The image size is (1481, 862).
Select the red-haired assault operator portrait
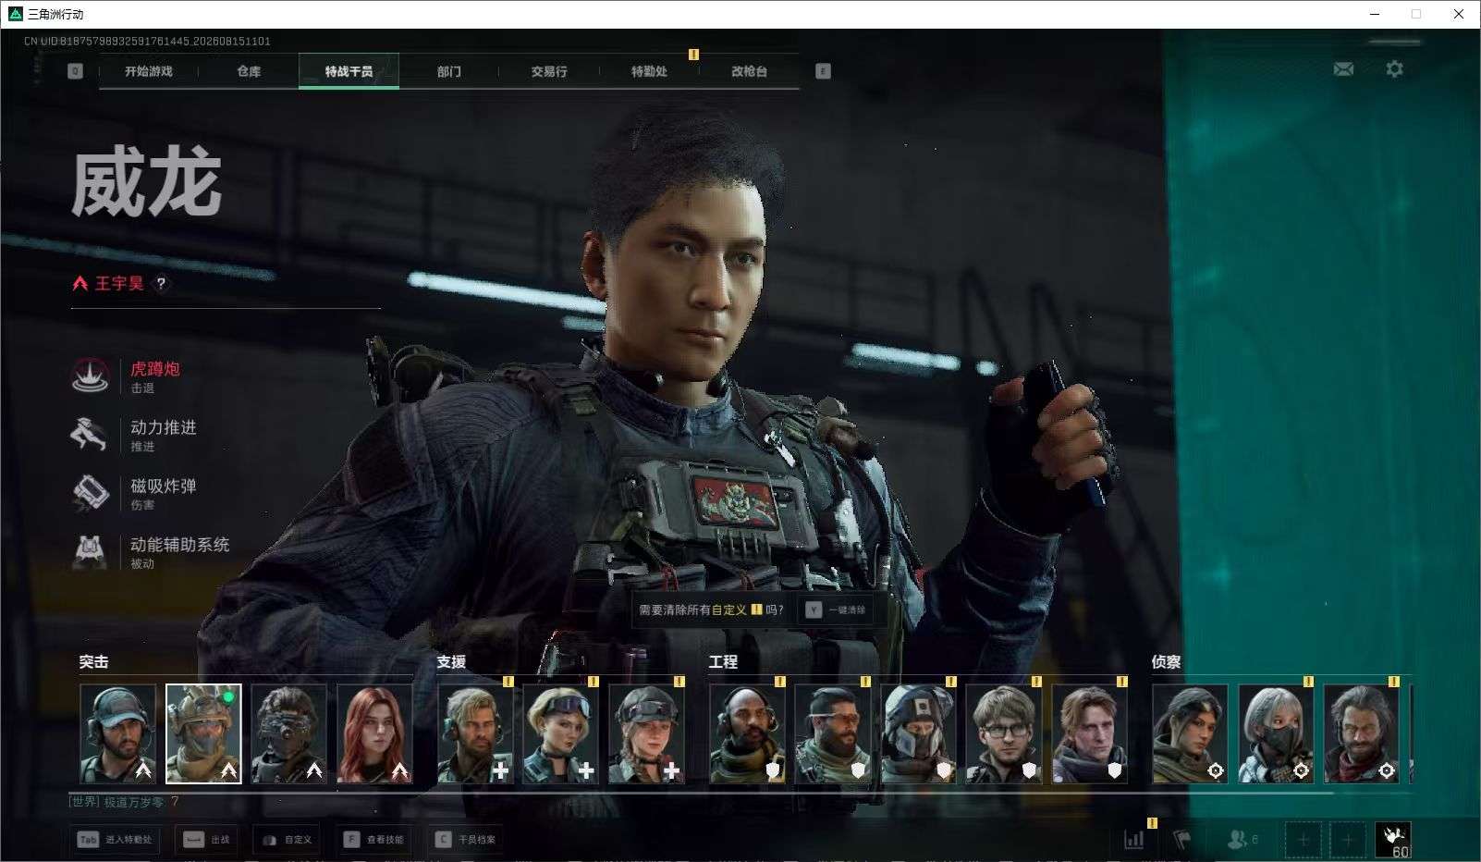pos(374,733)
